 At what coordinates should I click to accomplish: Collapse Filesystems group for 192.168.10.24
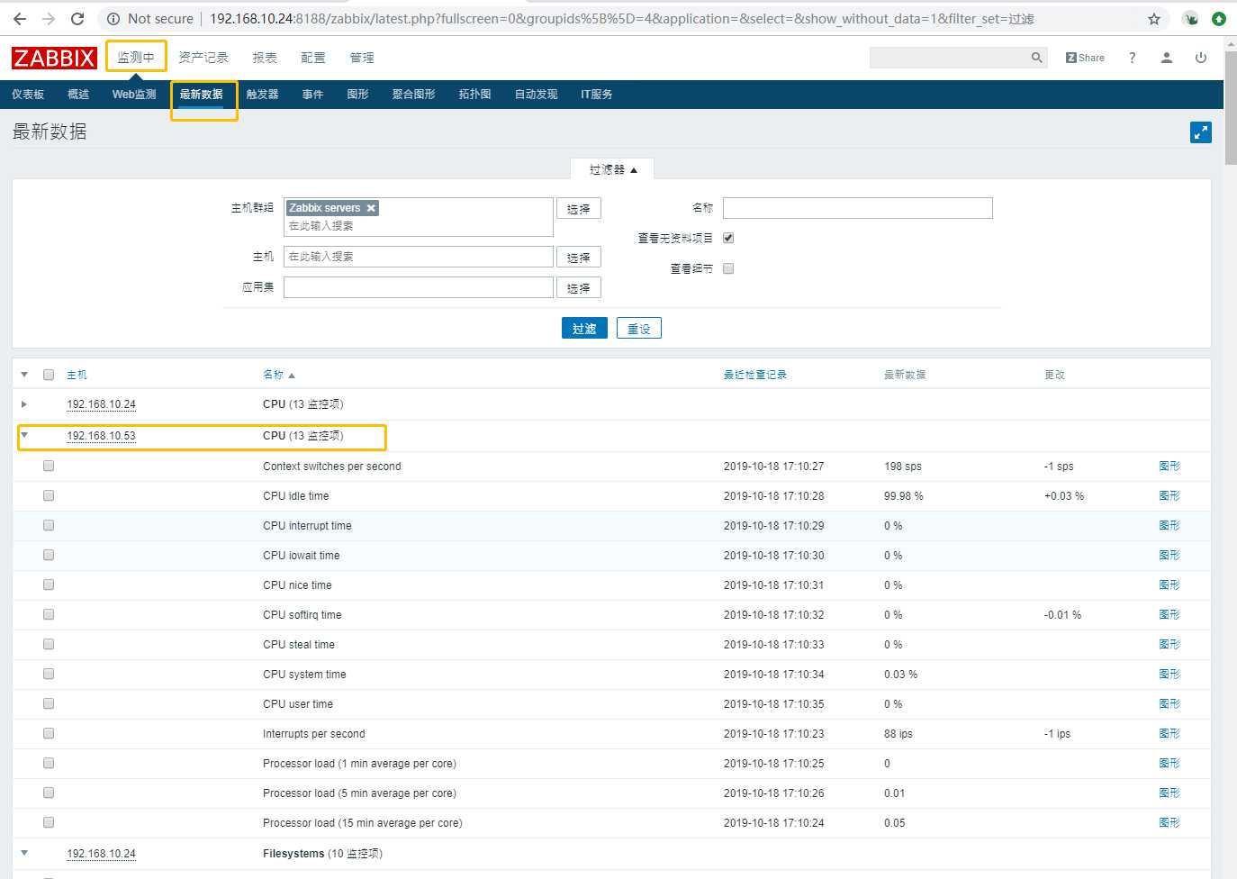point(24,853)
